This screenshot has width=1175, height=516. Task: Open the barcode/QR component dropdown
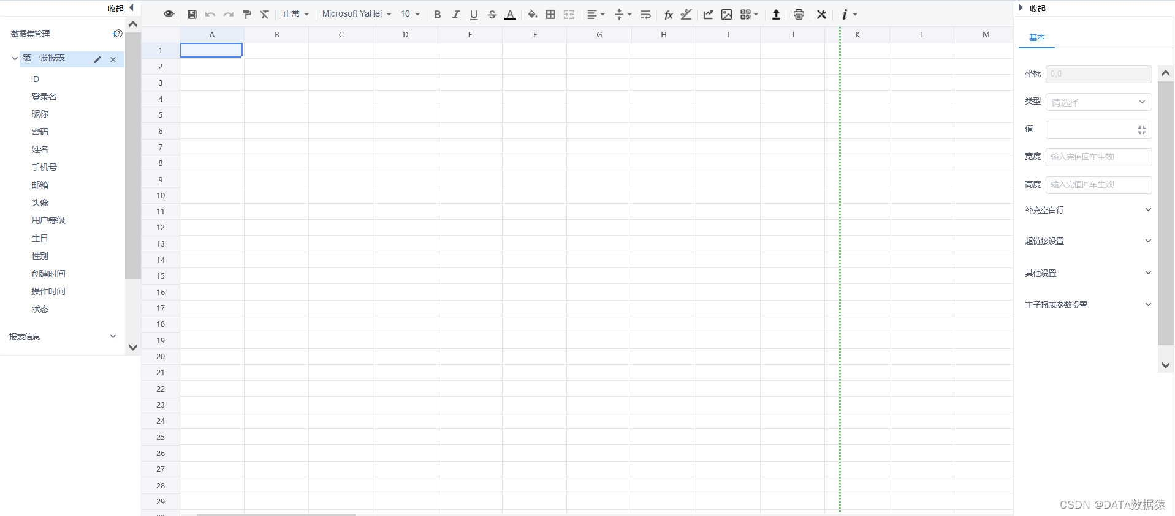tap(749, 14)
